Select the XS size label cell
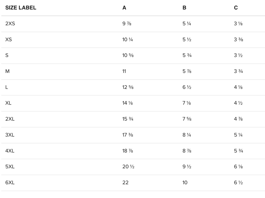The height and width of the screenshot is (198, 265). 9,39
